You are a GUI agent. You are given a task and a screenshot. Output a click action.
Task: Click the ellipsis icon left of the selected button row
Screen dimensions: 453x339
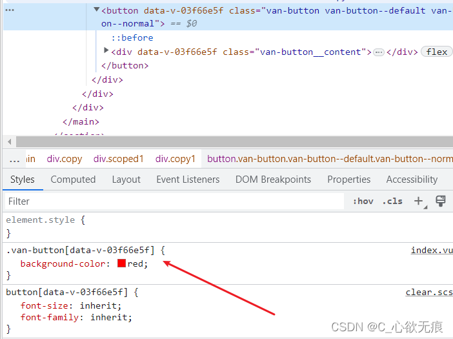10,10
